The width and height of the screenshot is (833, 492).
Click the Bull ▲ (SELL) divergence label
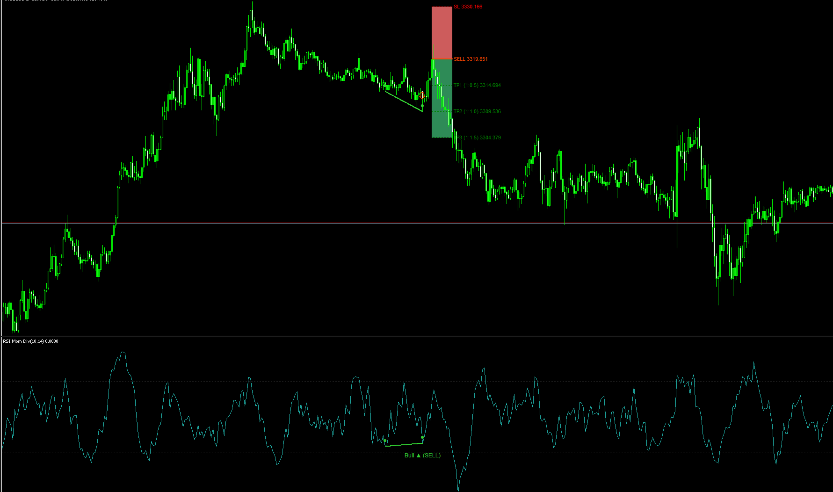[x=422, y=456]
